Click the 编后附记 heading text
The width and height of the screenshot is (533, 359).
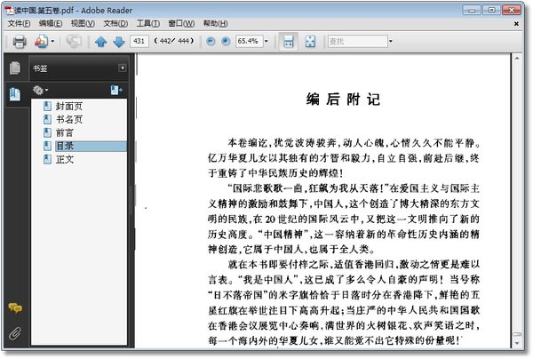[343, 100]
